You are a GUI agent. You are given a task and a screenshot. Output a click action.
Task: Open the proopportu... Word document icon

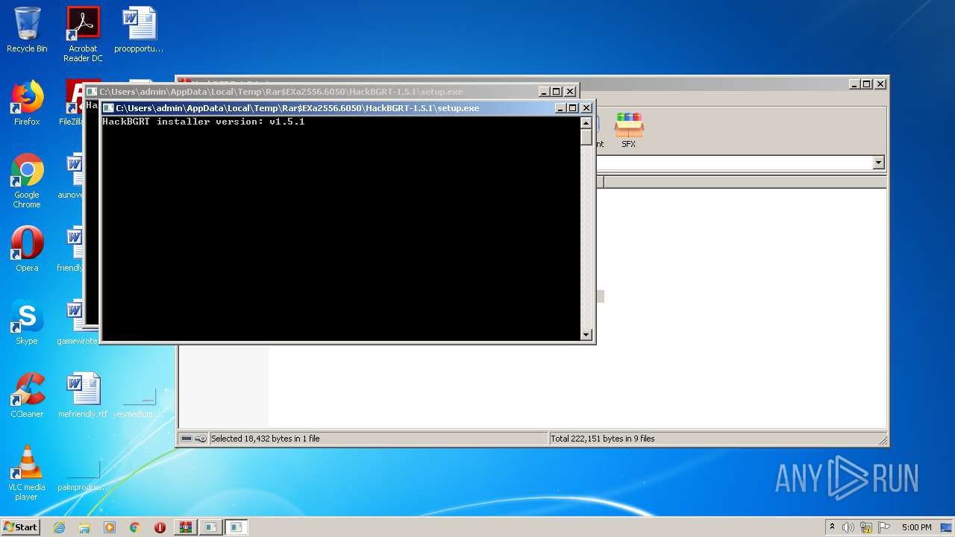[x=139, y=30]
